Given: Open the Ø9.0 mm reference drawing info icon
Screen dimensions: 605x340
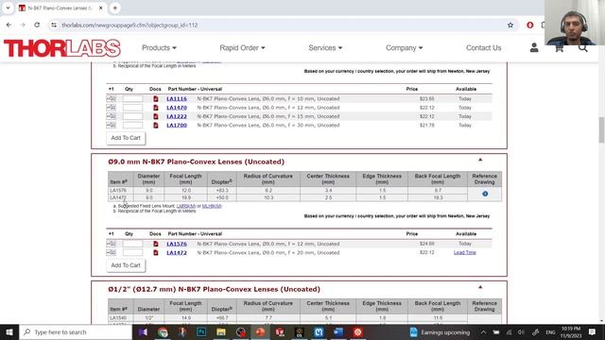Looking at the screenshot, I should coord(485,194).
